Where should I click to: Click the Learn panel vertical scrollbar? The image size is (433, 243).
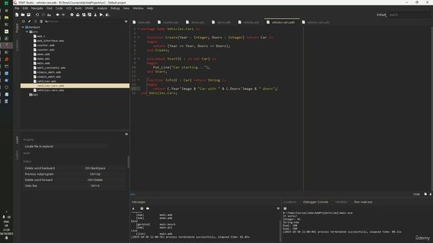[x=129, y=162]
